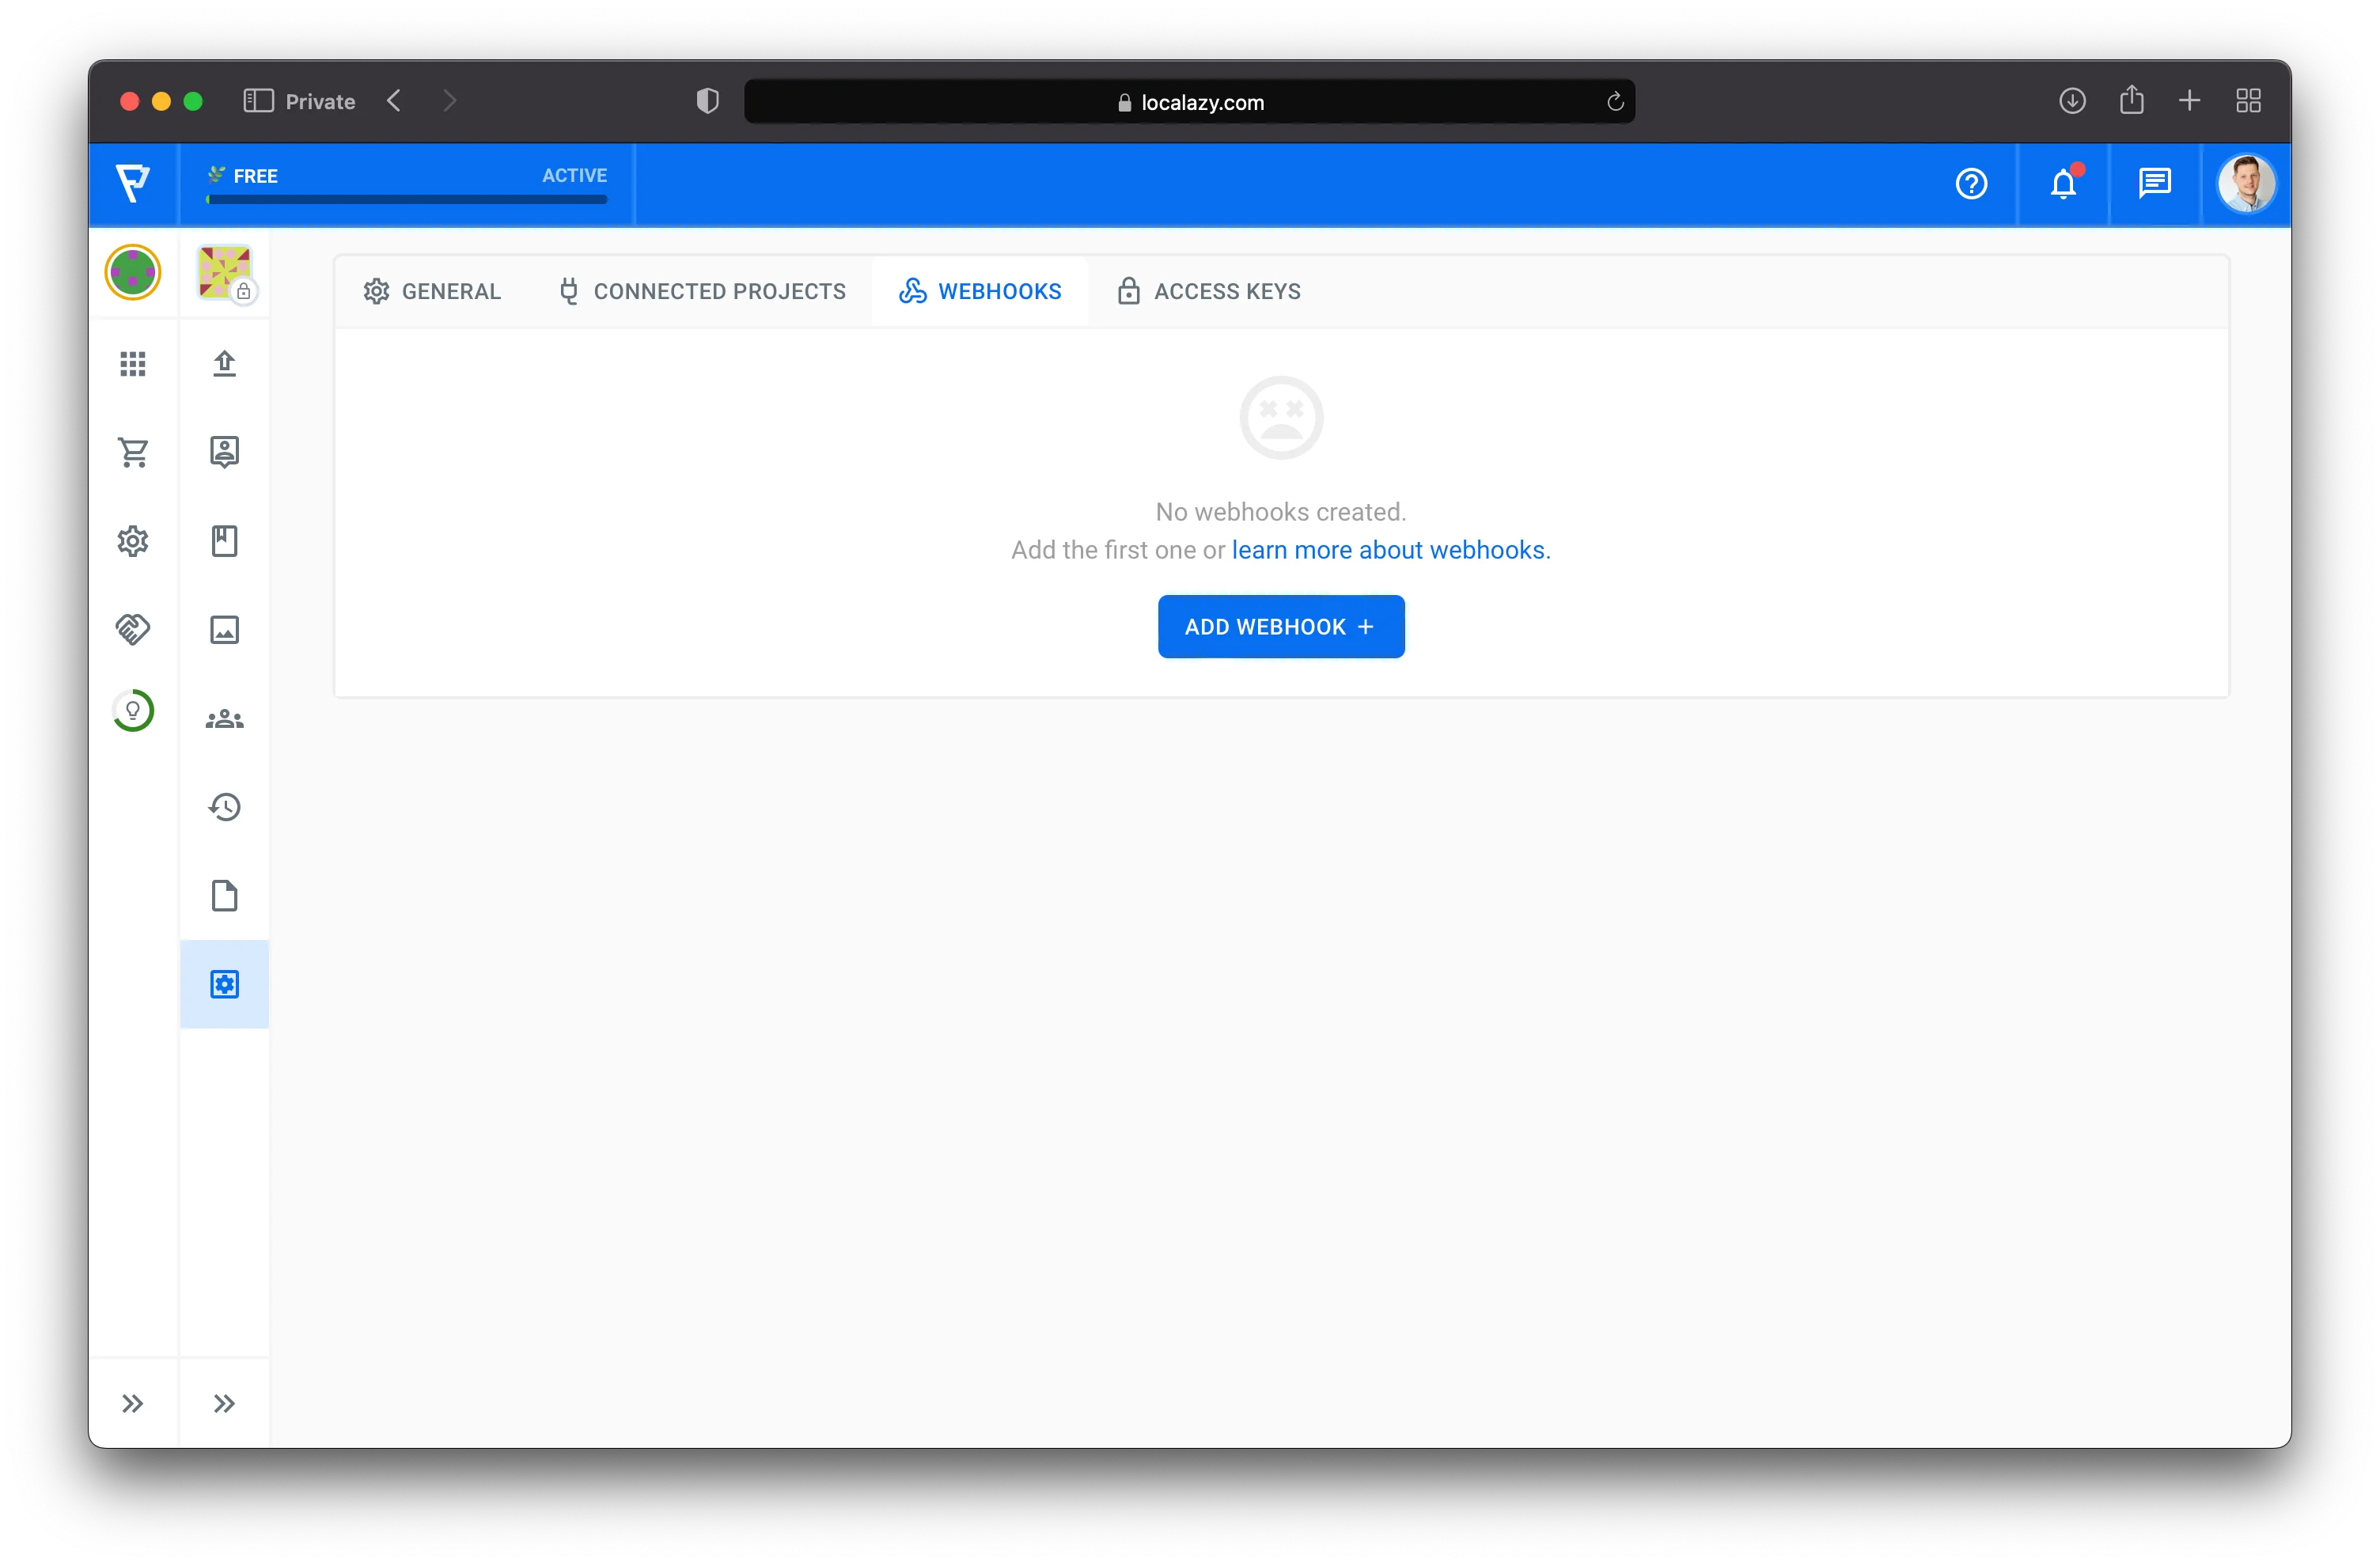Open the marketplace shopping cart icon

pos(133,452)
